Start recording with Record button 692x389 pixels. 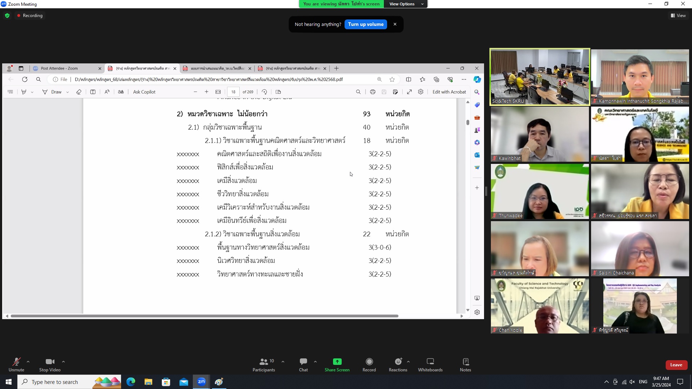pos(369,365)
